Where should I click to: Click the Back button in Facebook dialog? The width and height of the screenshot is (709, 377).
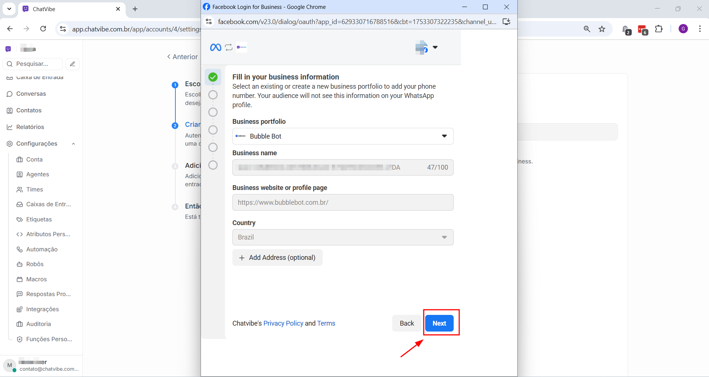pos(407,323)
